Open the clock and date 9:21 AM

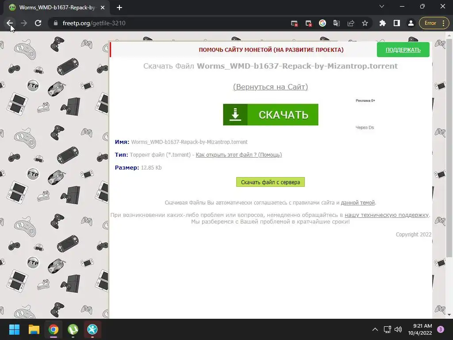420,329
